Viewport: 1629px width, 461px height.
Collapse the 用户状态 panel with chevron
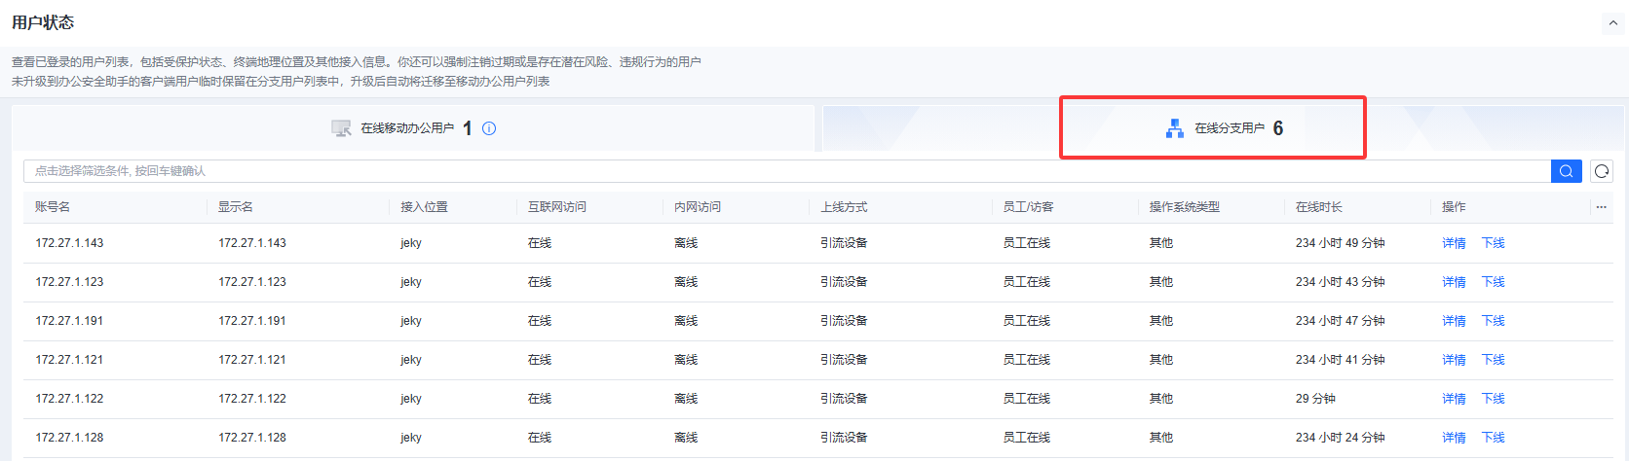pos(1612,23)
